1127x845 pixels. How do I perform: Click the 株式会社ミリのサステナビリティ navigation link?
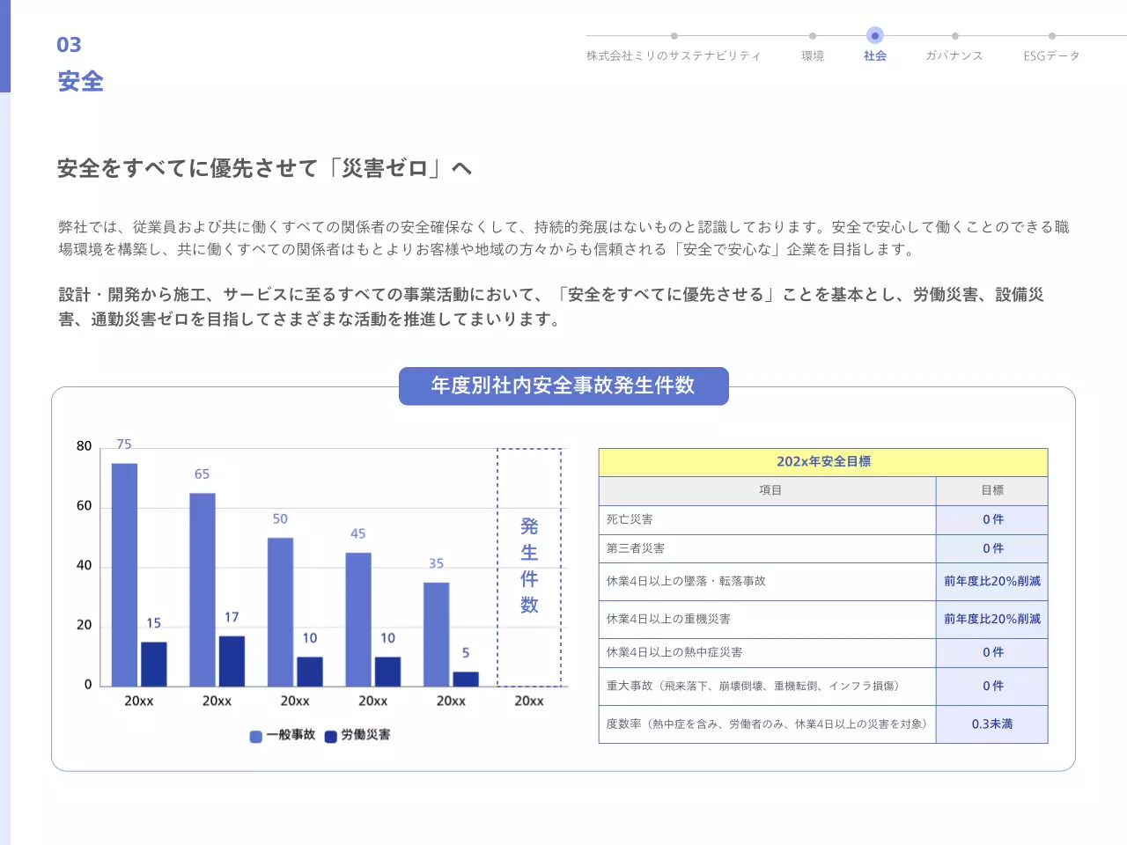[674, 55]
